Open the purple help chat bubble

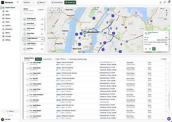point(169,119)
